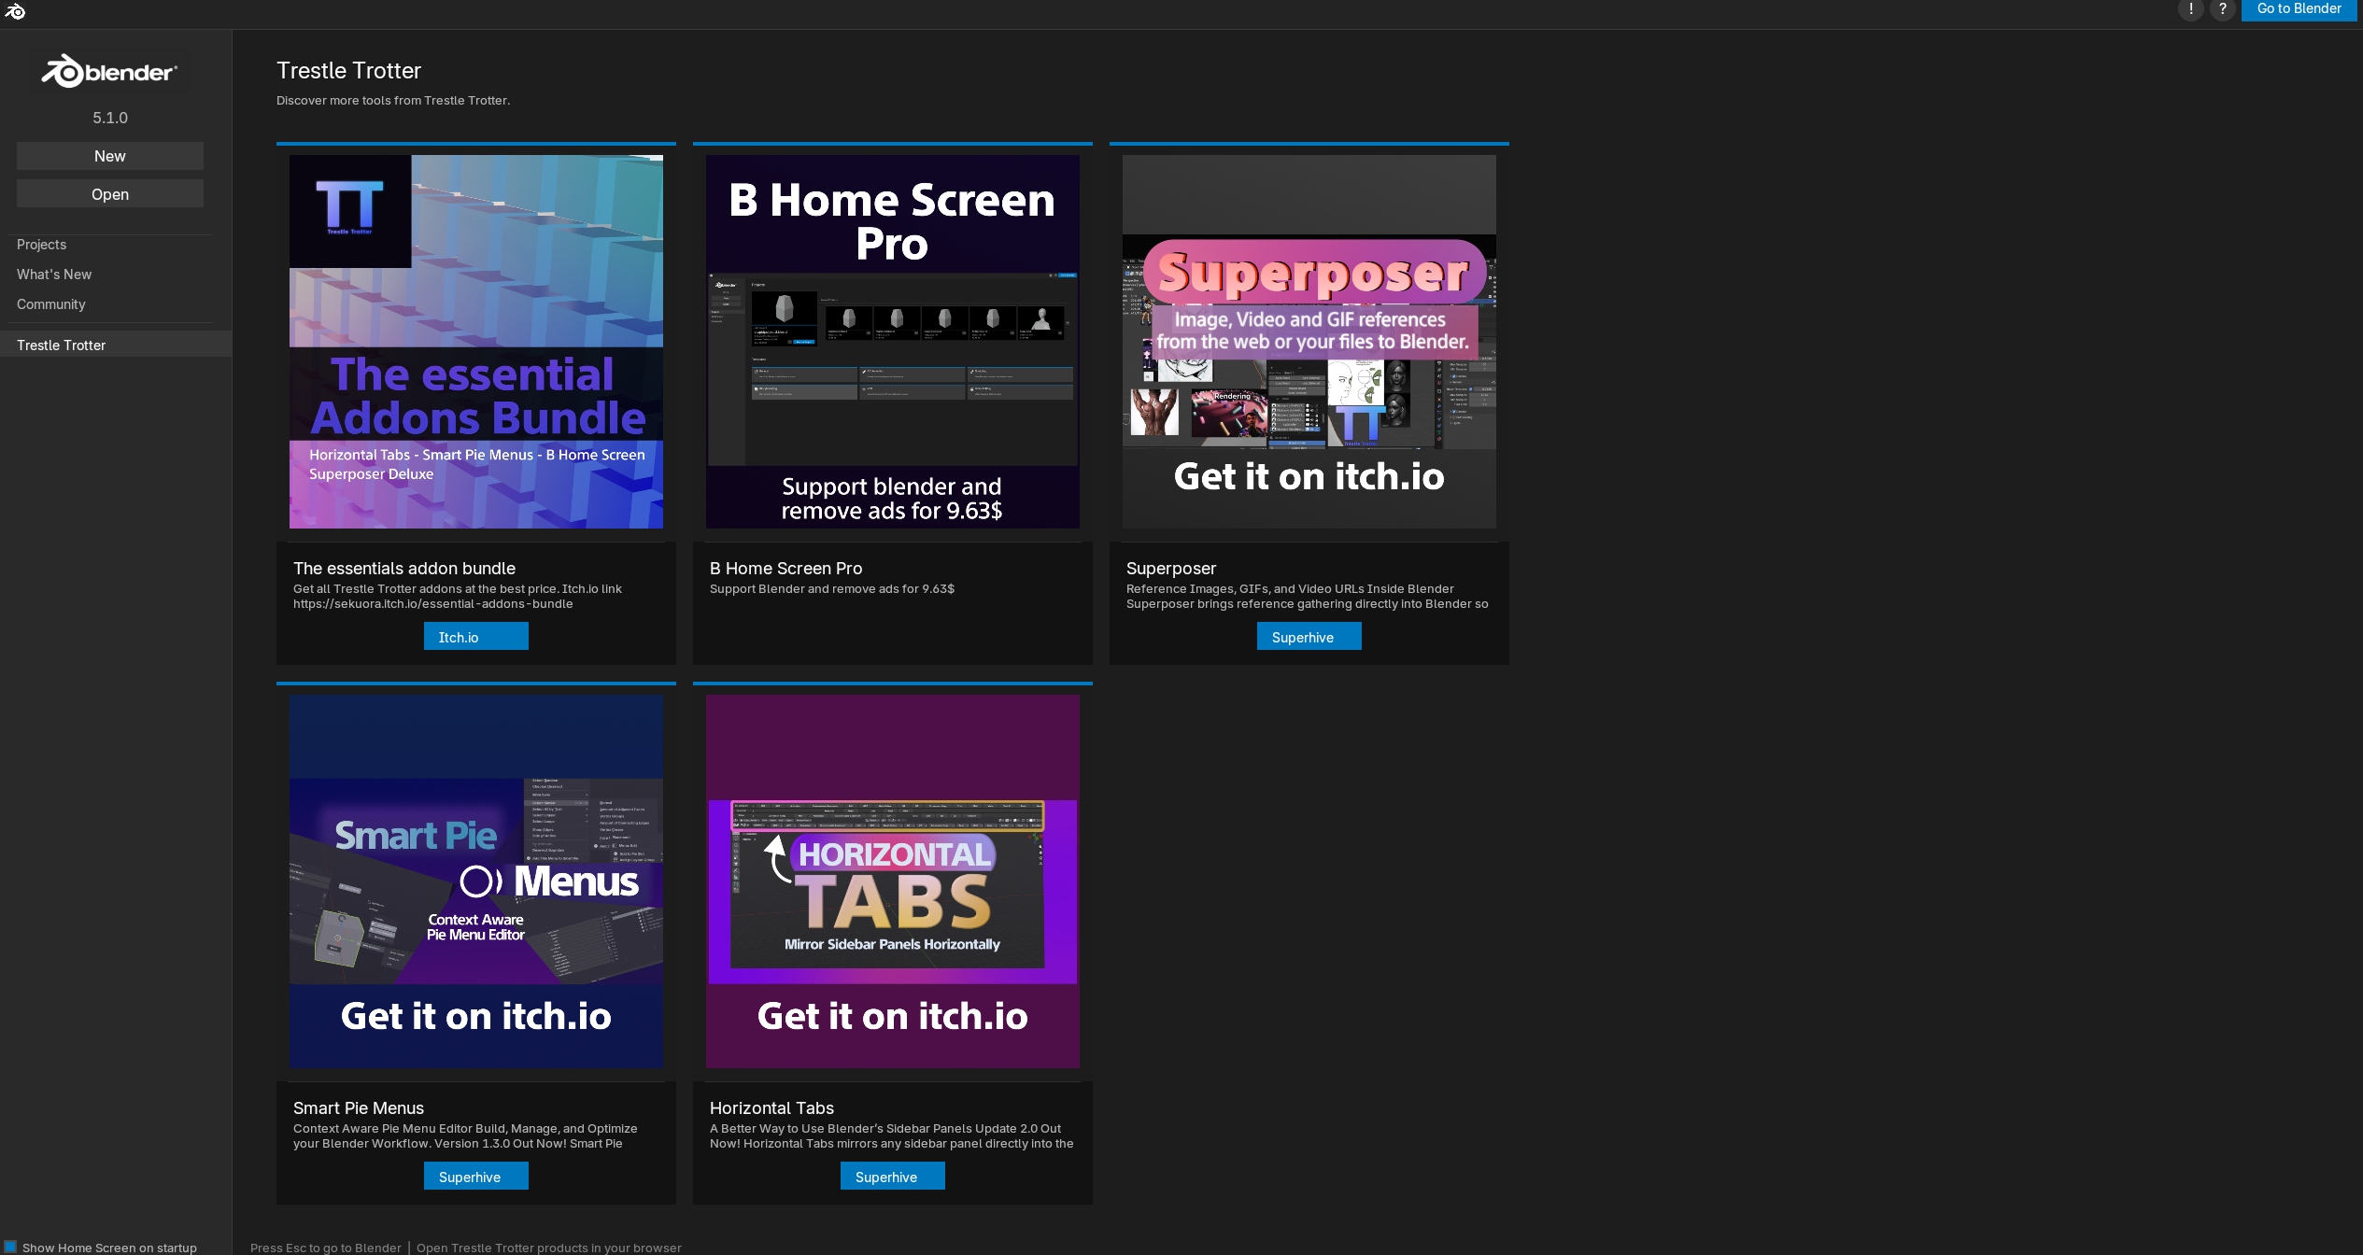
Task: Open the report issue exclamation icon
Action: (x=2190, y=9)
